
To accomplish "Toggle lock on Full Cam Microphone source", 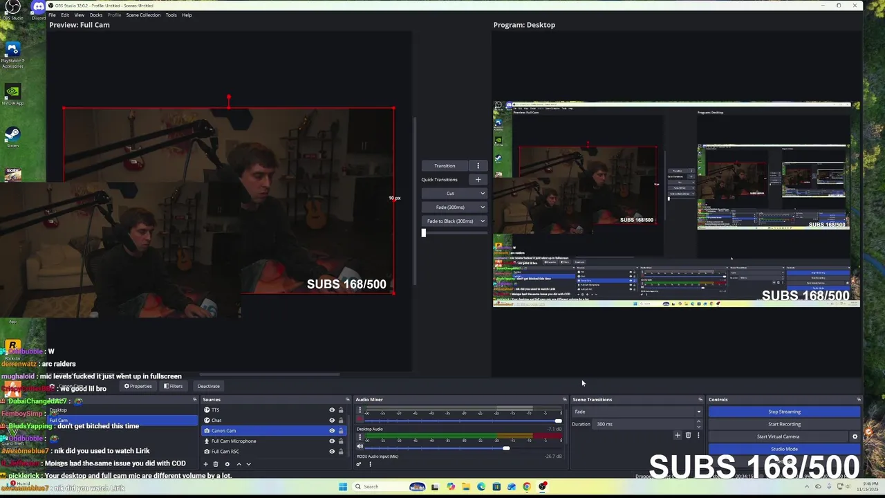I will pos(341,441).
